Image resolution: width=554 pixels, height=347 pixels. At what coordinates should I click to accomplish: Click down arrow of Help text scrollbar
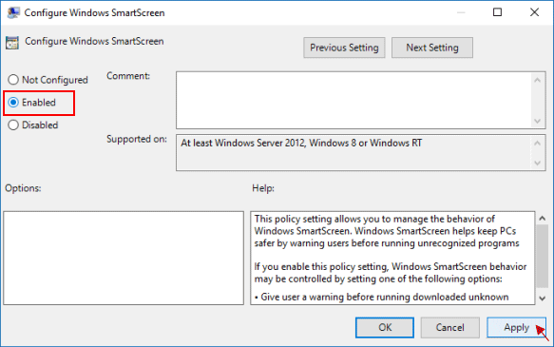click(x=543, y=299)
